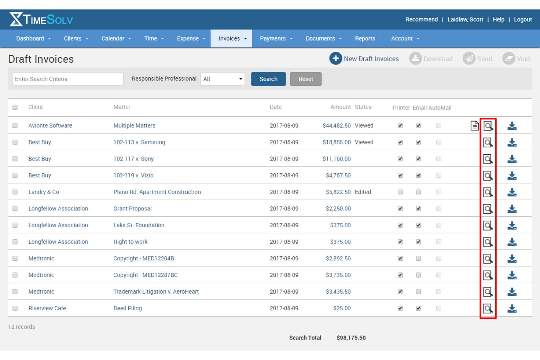Download the Trademark Litigation v. AeroHeart invoice
Screen dimensions: 540x360
click(x=512, y=292)
